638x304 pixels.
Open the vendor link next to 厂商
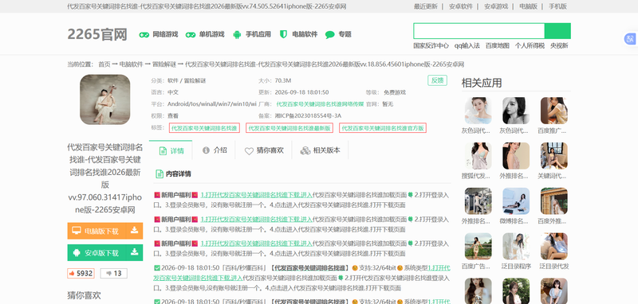[320, 104]
